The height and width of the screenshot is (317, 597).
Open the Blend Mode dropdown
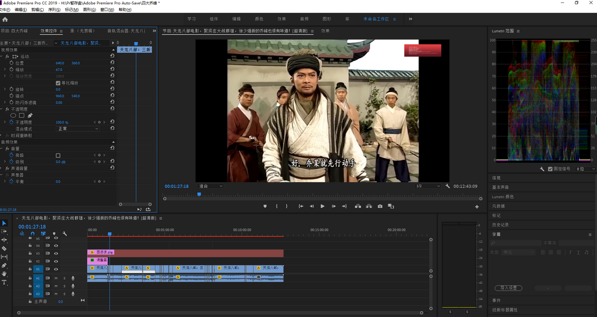pos(78,129)
